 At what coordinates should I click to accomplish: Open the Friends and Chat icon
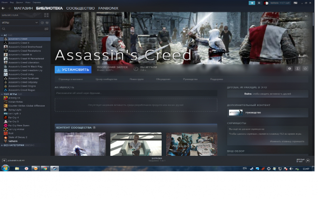point(308,161)
